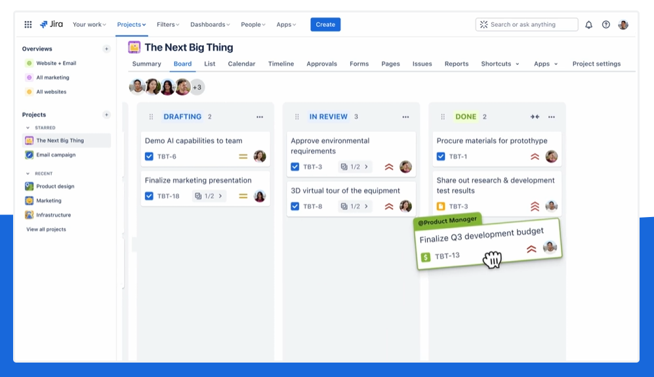Grab the Drafting column drag handle

pyautogui.click(x=151, y=117)
